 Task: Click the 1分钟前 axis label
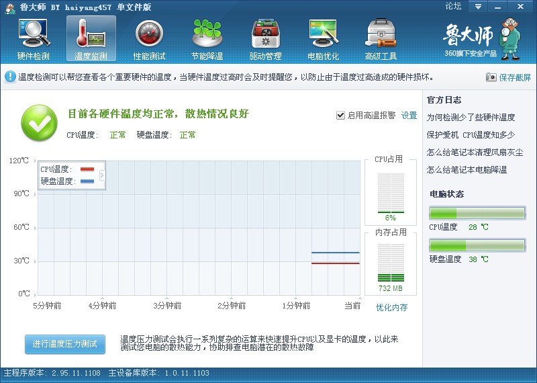[296, 306]
